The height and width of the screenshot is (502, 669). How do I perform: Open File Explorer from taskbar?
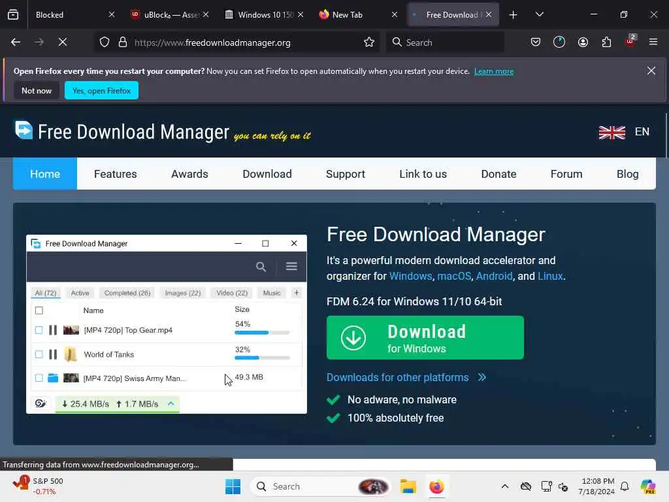(x=408, y=486)
